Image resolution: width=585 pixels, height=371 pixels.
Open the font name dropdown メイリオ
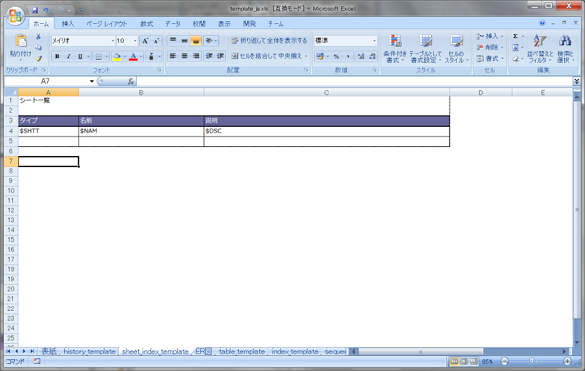[x=113, y=41]
